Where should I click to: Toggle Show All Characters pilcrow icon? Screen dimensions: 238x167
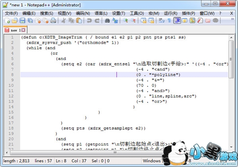click(169, 20)
